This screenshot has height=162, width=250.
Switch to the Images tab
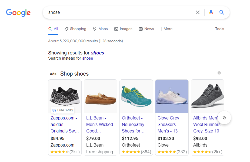click(123, 29)
